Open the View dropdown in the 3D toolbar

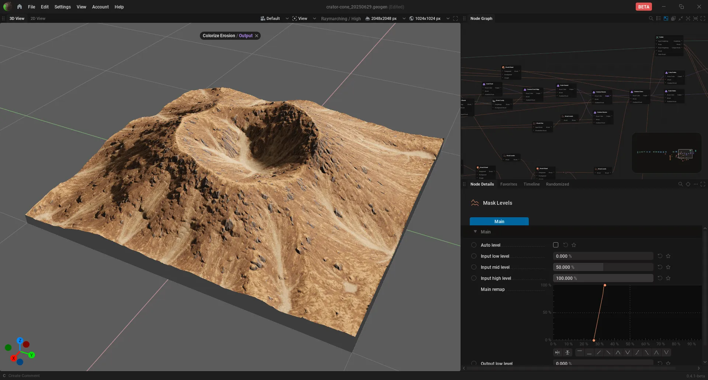304,18
